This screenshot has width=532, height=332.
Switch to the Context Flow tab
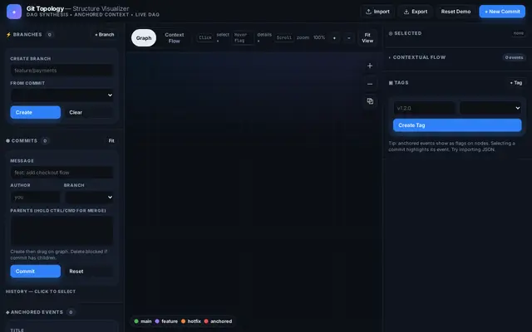pyautogui.click(x=175, y=38)
